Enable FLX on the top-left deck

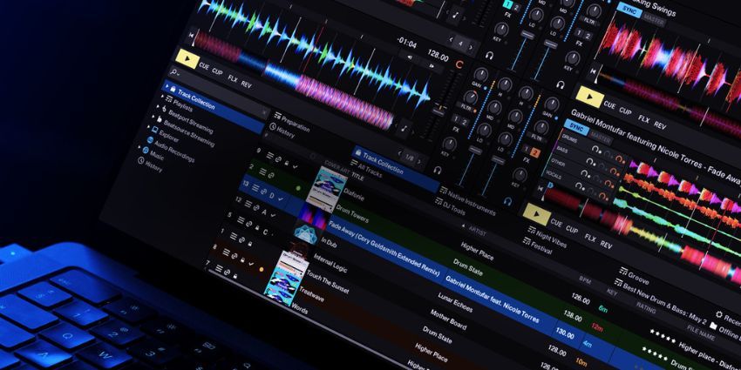tap(232, 77)
